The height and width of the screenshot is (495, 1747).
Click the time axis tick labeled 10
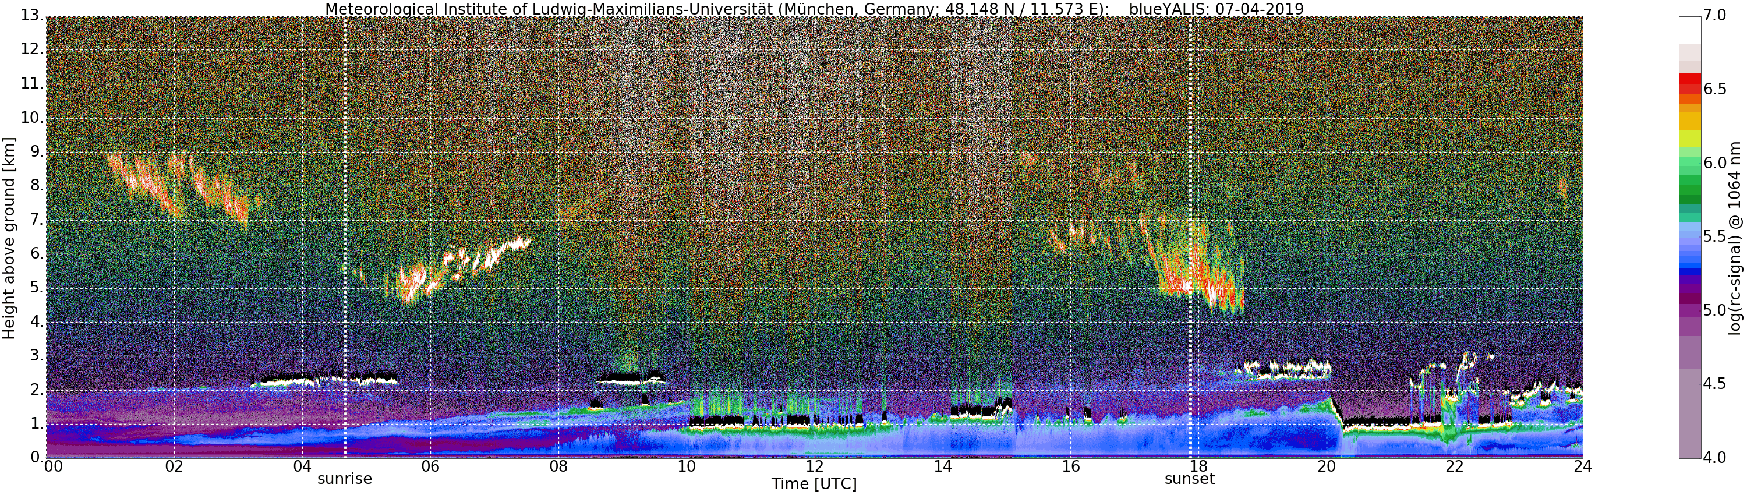click(687, 466)
